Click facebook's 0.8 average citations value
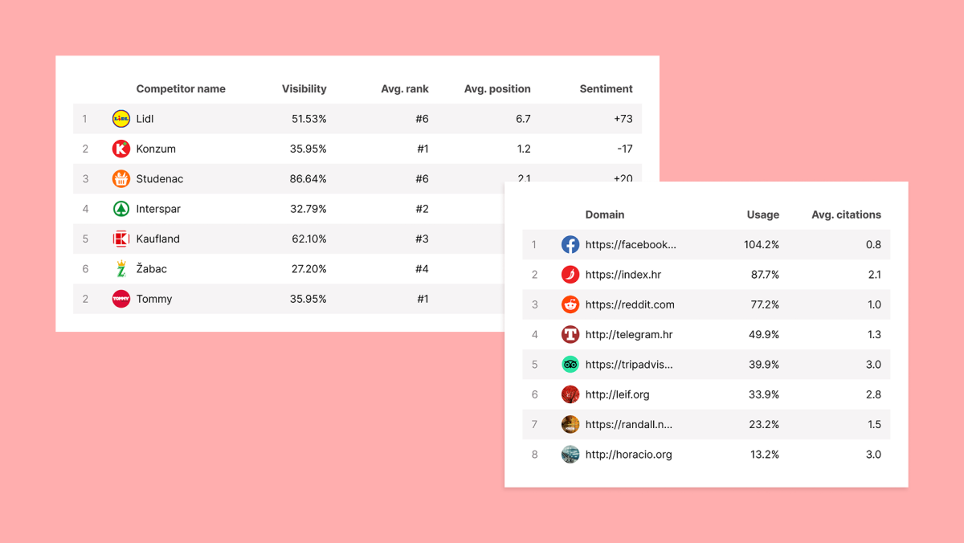This screenshot has width=964, height=543. 873,245
